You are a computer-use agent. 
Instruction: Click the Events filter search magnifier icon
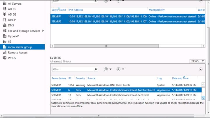[x=96, y=69]
